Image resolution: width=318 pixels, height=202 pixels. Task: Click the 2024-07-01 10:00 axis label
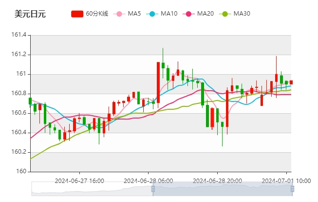[286, 181]
